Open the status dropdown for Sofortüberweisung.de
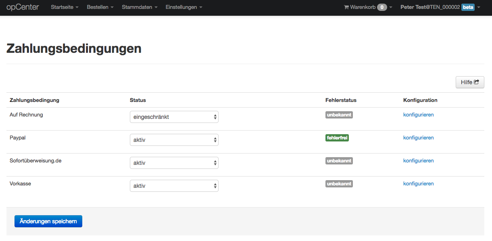The width and height of the screenshot is (492, 241). tap(174, 162)
